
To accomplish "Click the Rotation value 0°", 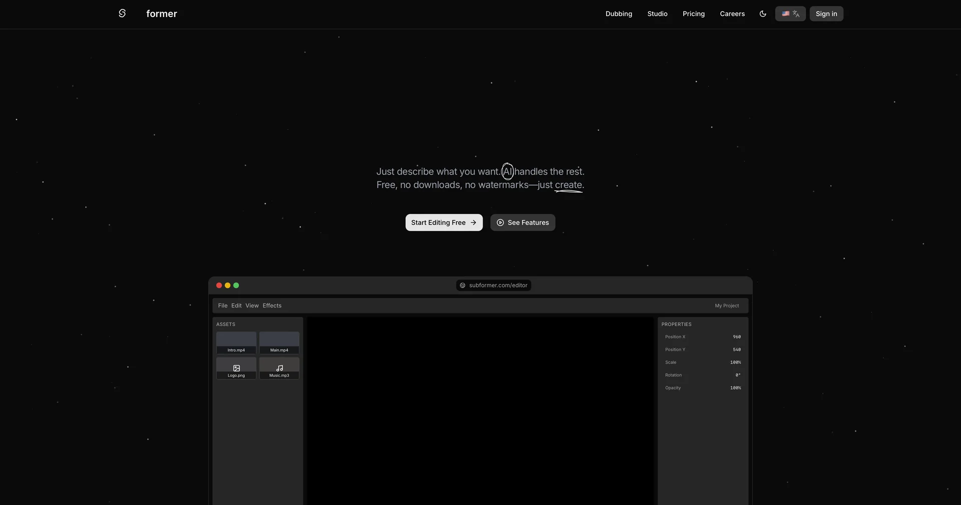I will point(738,375).
